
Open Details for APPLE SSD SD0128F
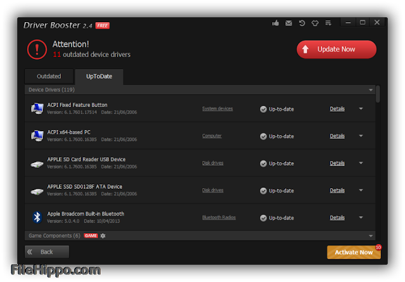(337, 190)
